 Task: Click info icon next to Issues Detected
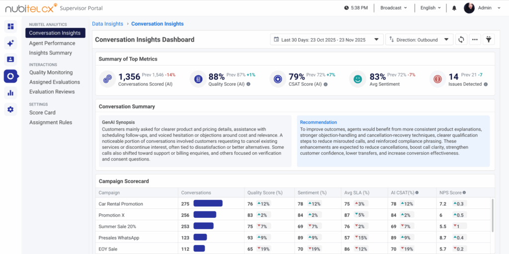point(486,84)
